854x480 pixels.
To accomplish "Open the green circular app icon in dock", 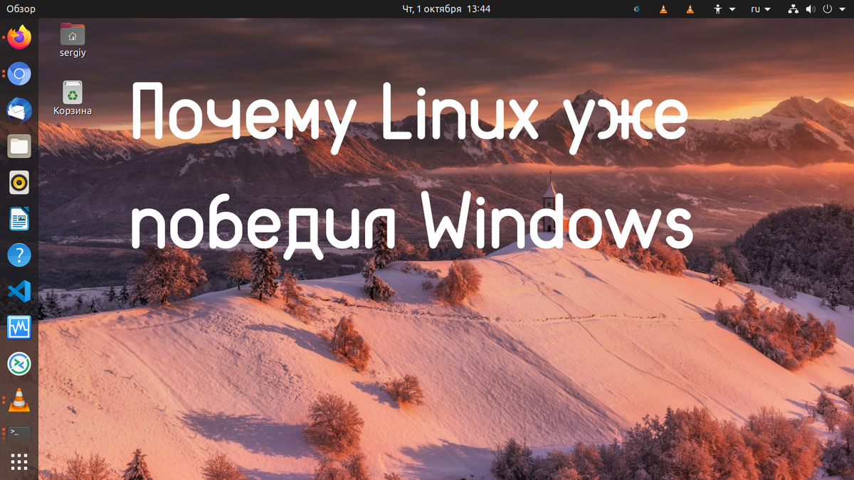I will [19, 364].
